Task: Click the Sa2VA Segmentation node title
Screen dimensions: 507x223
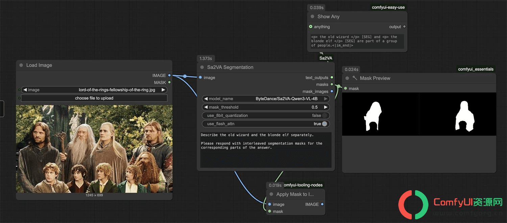Action: point(230,67)
